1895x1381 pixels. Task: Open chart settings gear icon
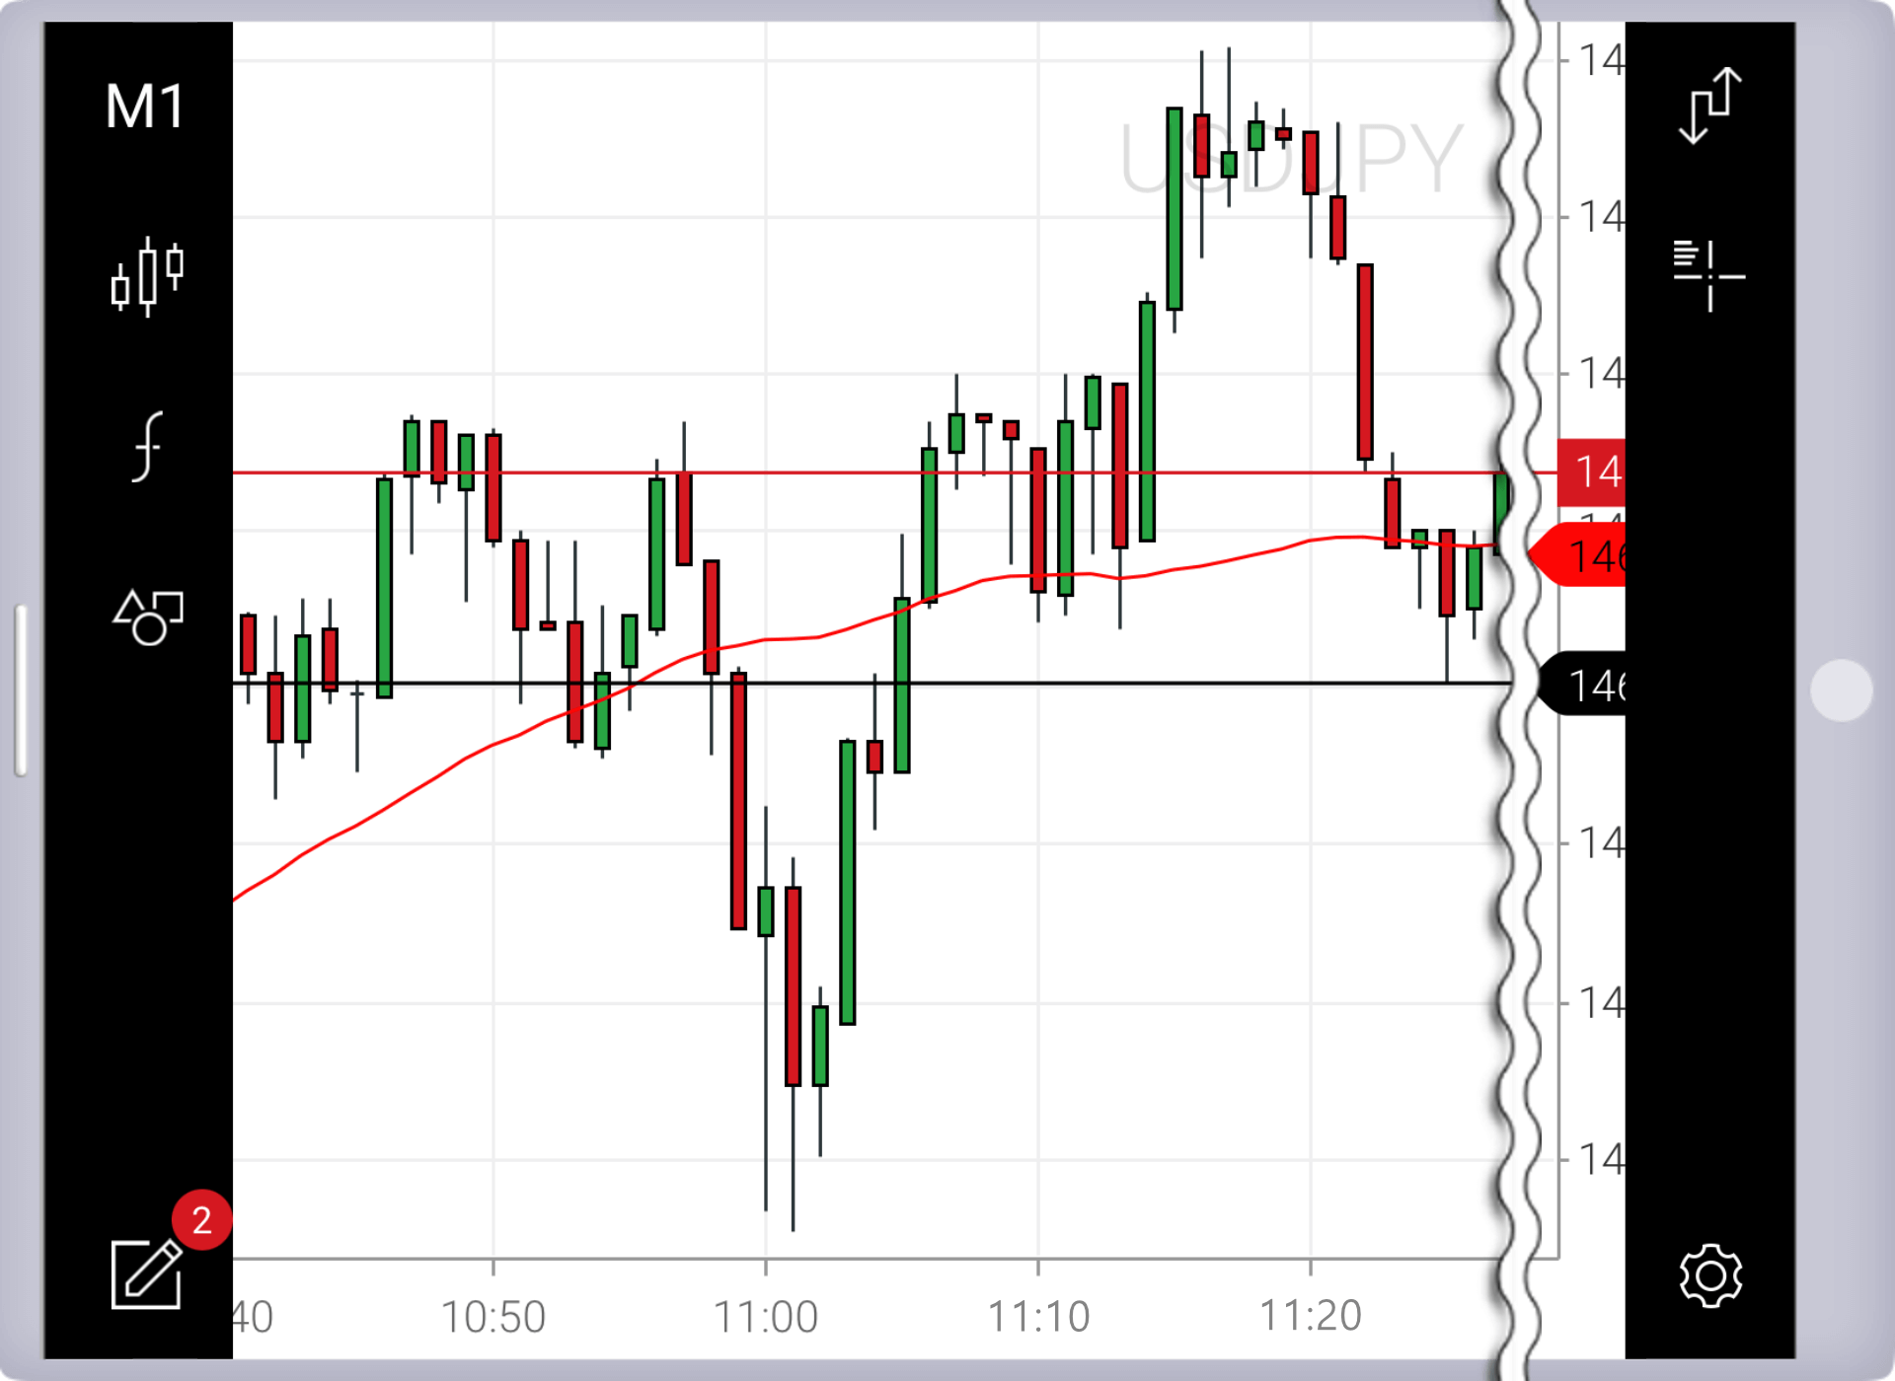[1710, 1275]
